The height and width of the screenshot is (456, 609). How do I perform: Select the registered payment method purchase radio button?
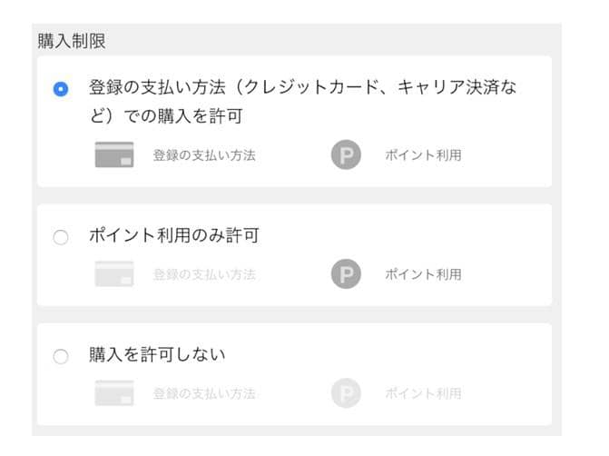pyautogui.click(x=61, y=89)
